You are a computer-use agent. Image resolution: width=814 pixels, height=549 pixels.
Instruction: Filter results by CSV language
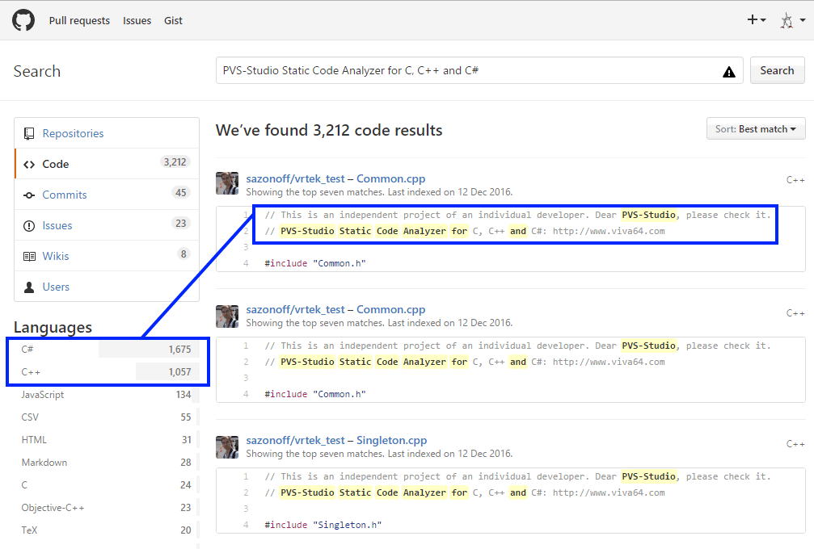(x=107, y=417)
